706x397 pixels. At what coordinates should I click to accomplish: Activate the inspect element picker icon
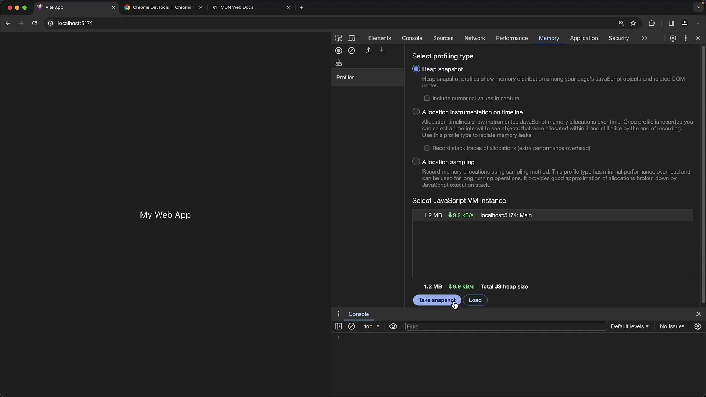339,38
